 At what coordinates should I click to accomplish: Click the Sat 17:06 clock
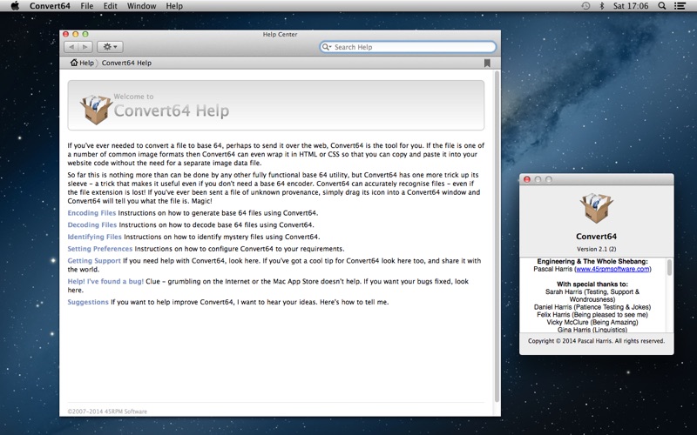tap(630, 6)
